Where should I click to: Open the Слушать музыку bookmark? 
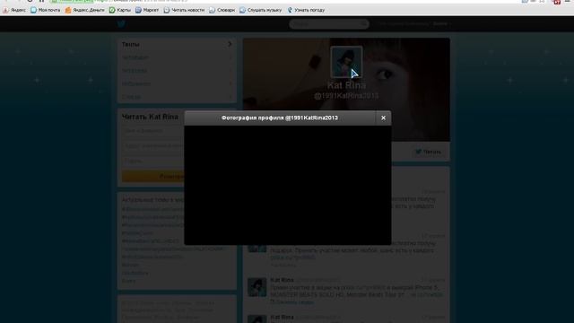tap(261, 10)
